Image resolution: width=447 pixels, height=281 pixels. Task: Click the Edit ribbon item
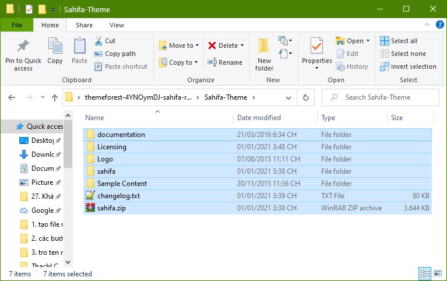click(347, 54)
